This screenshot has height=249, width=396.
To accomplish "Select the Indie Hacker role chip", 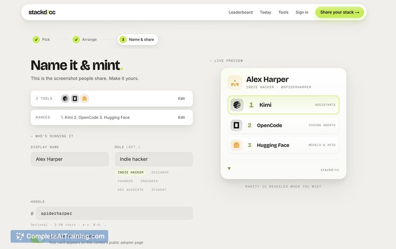I will coord(131,172).
